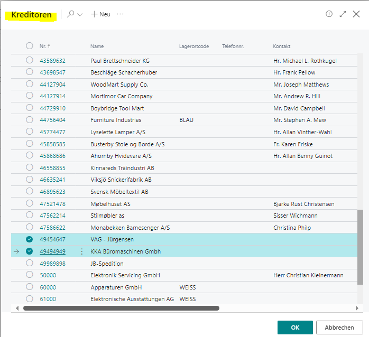Click contact Hr. Frank Pellow
The height and width of the screenshot is (337, 369).
coord(294,72)
